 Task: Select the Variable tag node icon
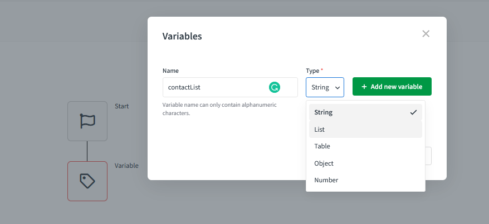87,181
